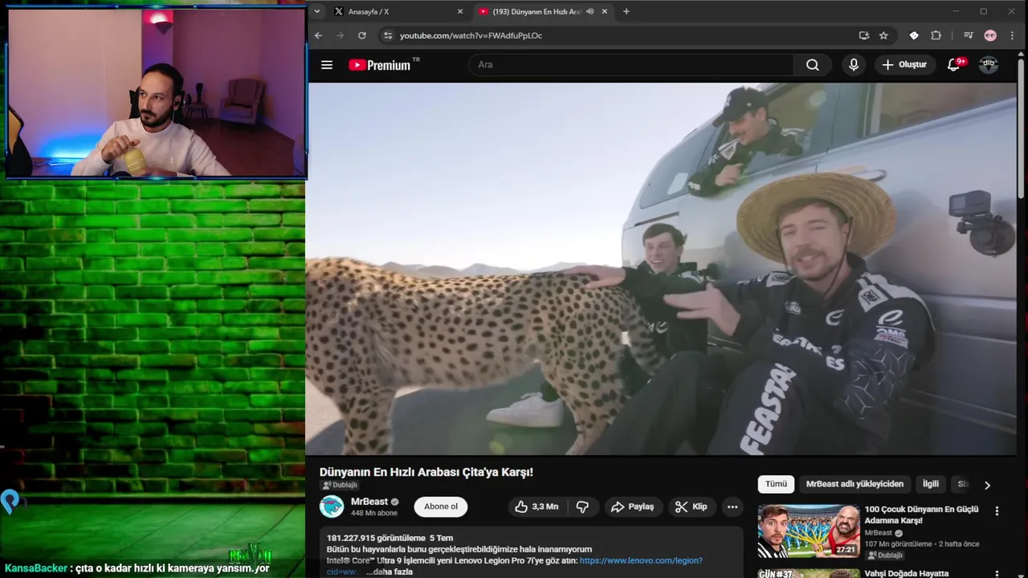Click KansaBacker chat username in overlay
1028x578 pixels.
35,568
